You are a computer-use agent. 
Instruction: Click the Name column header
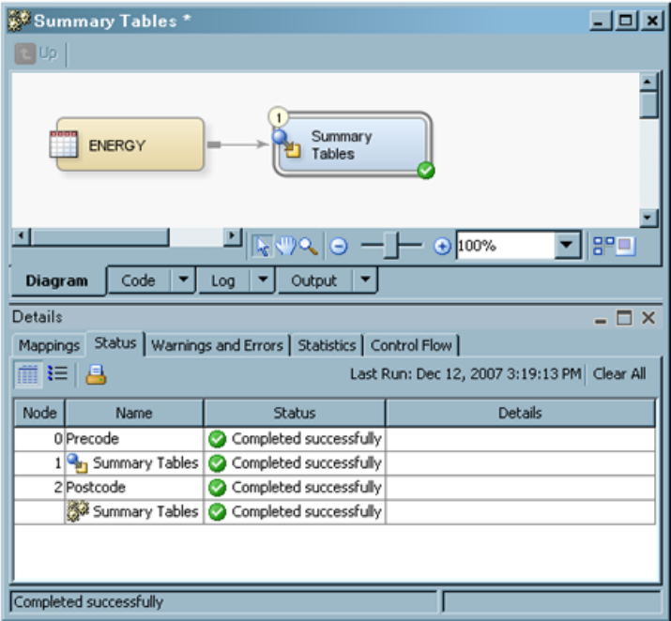point(134,413)
